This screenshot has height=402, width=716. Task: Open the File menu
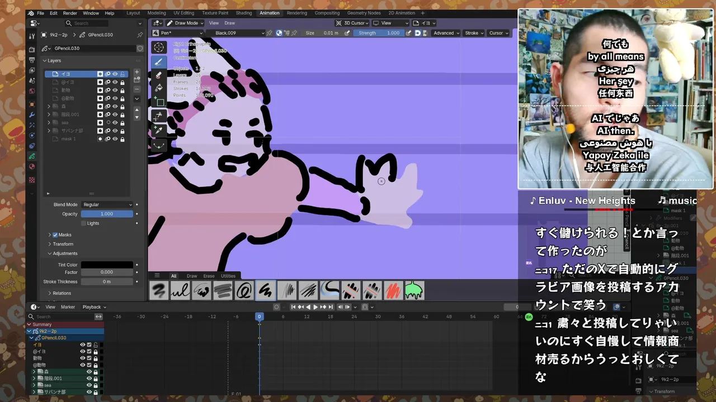click(x=41, y=13)
